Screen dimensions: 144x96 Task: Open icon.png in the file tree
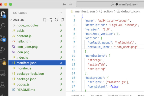pos(37,52)
